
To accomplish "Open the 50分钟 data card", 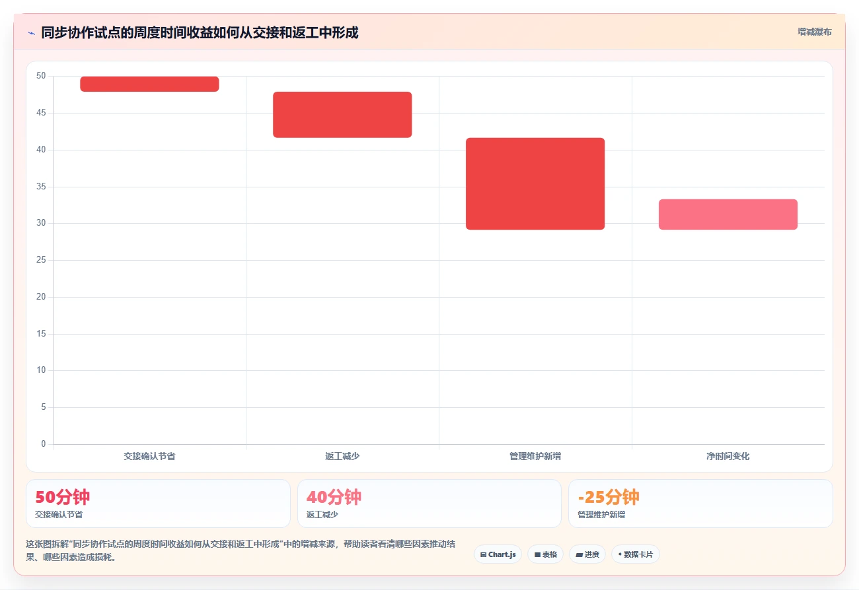I will click(x=158, y=504).
